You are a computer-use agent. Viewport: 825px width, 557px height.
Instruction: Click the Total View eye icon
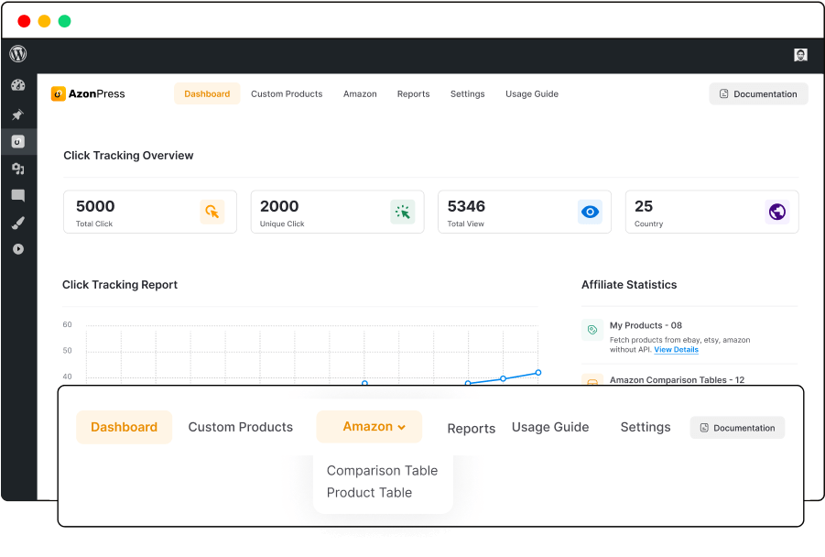click(x=590, y=212)
